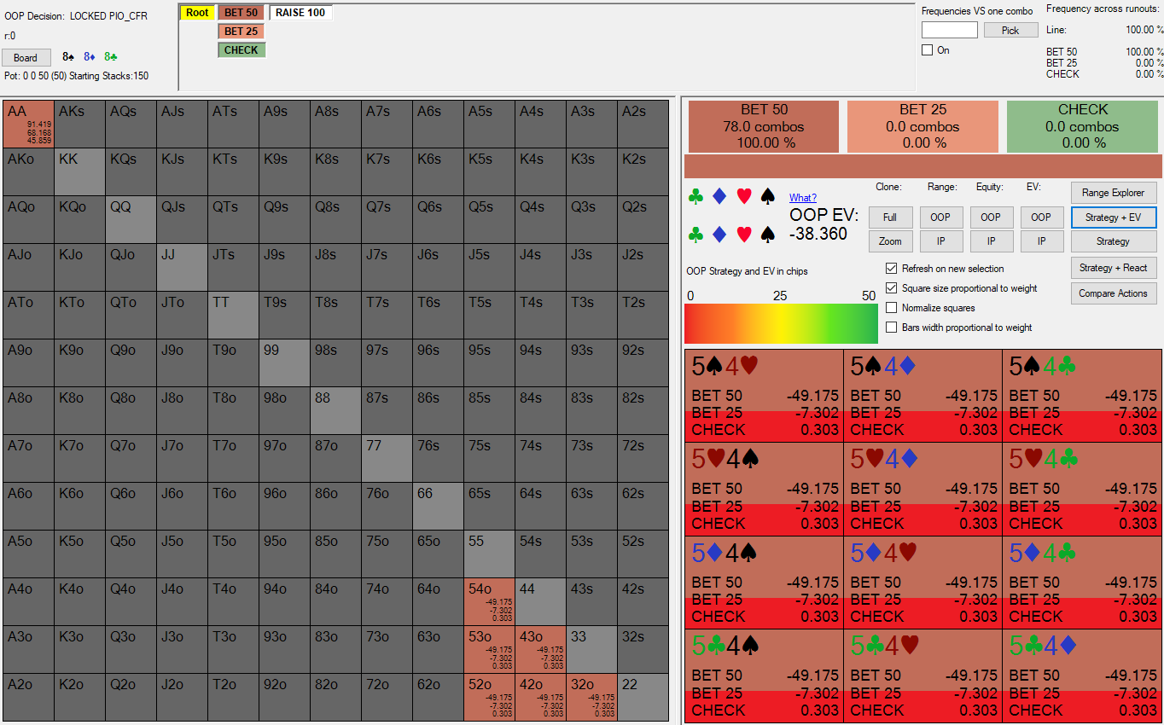Select the upper red heart suit icon
Screen dimensions: 1164x725
click(743, 197)
